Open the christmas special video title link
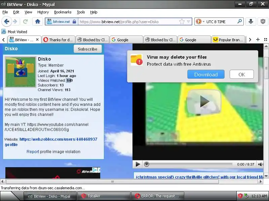The width and height of the screenshot is (269, 201). pyautogui.click(x=199, y=177)
